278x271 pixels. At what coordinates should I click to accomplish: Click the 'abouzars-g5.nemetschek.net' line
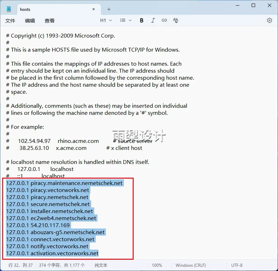point(55,232)
